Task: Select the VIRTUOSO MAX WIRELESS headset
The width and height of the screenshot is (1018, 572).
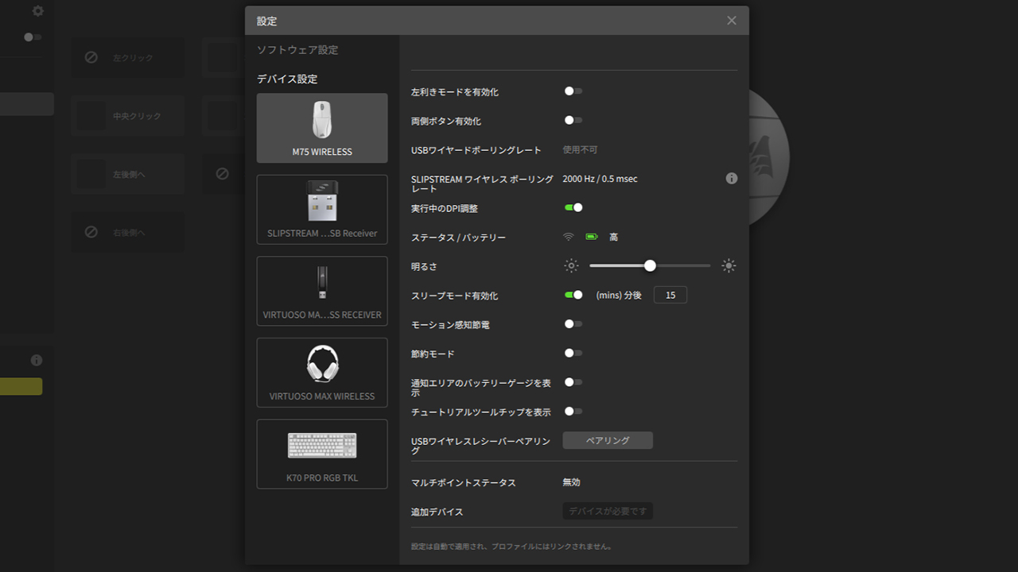Action: (x=322, y=373)
